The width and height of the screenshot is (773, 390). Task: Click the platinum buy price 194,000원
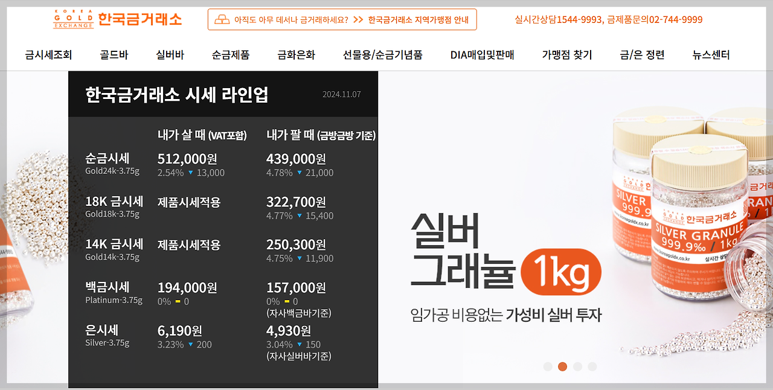pos(187,287)
